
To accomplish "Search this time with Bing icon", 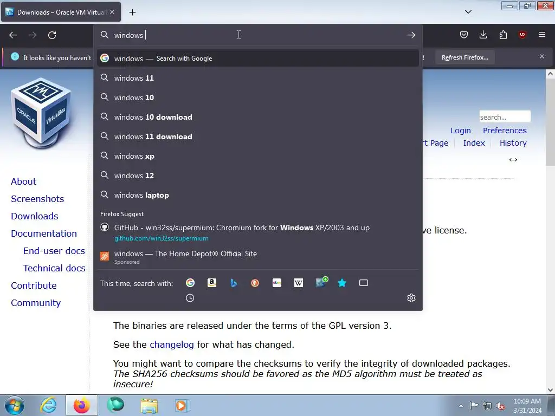I will click(x=233, y=283).
